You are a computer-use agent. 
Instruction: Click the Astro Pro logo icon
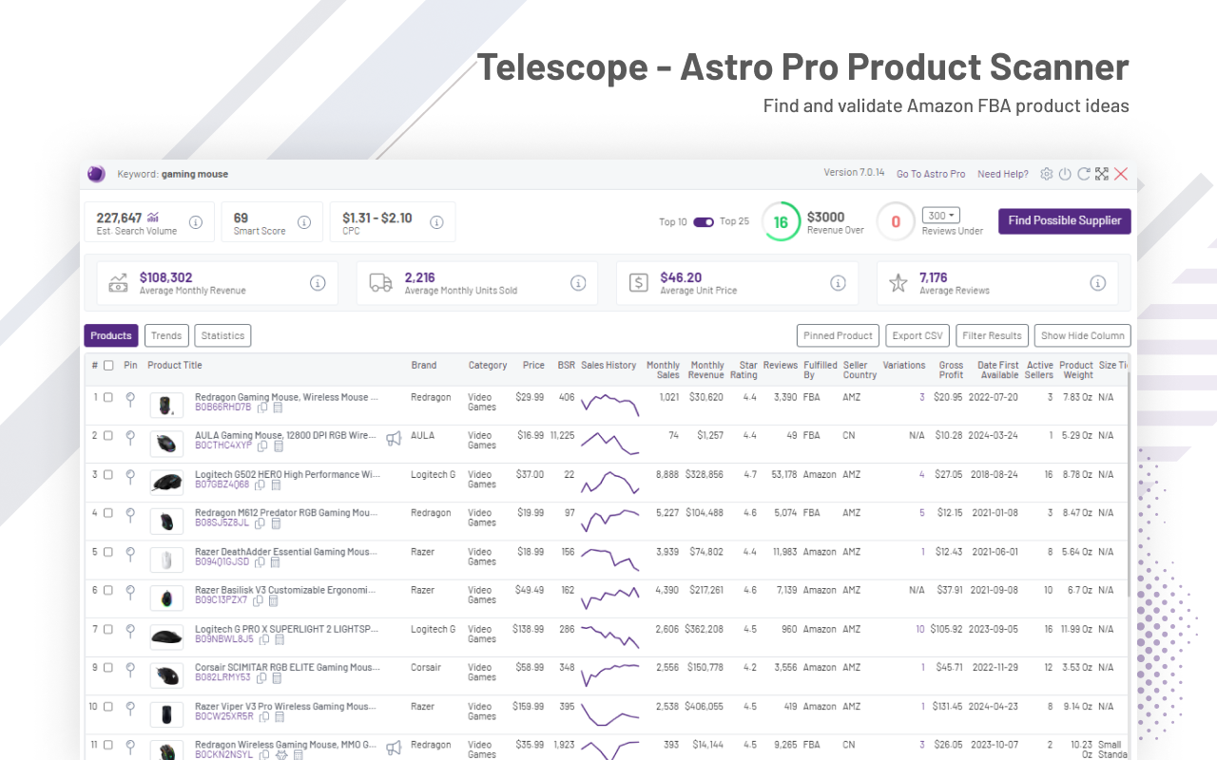[96, 174]
